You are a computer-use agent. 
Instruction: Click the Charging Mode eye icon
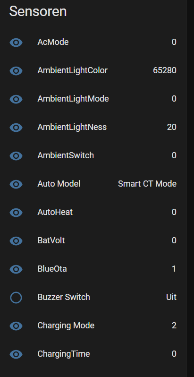click(x=16, y=326)
